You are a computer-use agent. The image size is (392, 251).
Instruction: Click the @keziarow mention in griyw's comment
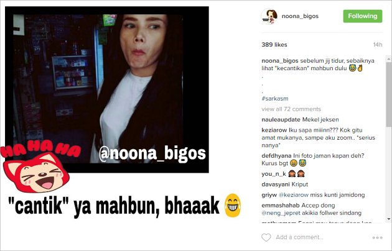coord(294,195)
